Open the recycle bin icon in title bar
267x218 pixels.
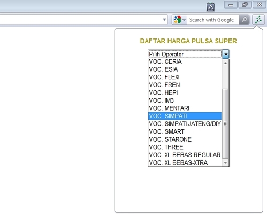pyautogui.click(x=210, y=6)
